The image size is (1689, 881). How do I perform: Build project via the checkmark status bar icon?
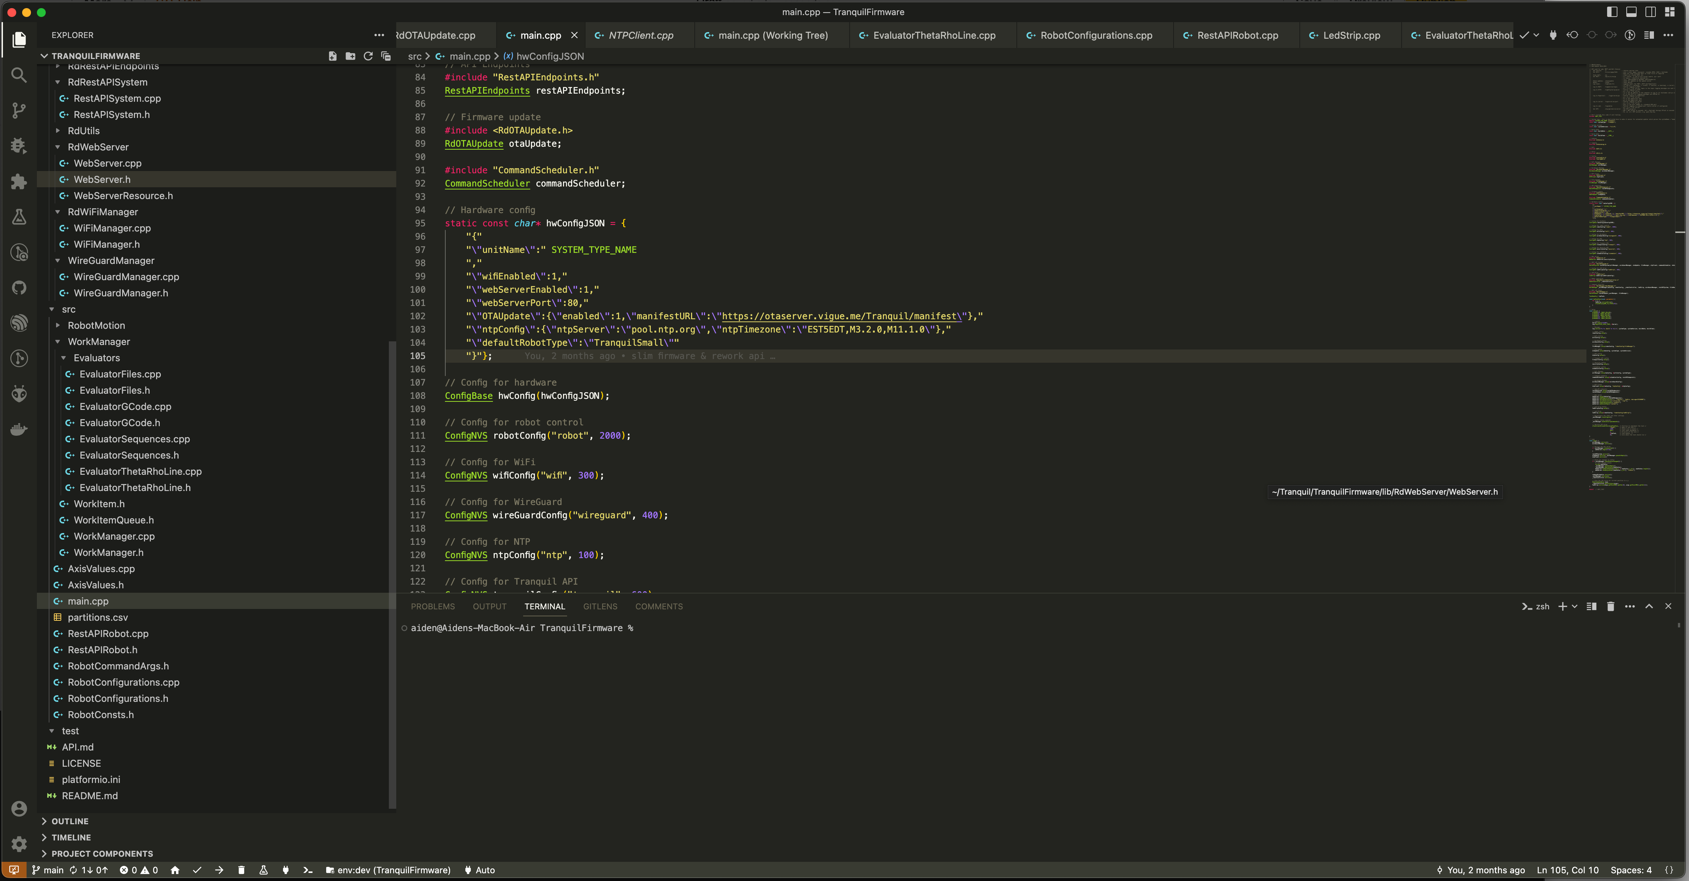coord(197,870)
